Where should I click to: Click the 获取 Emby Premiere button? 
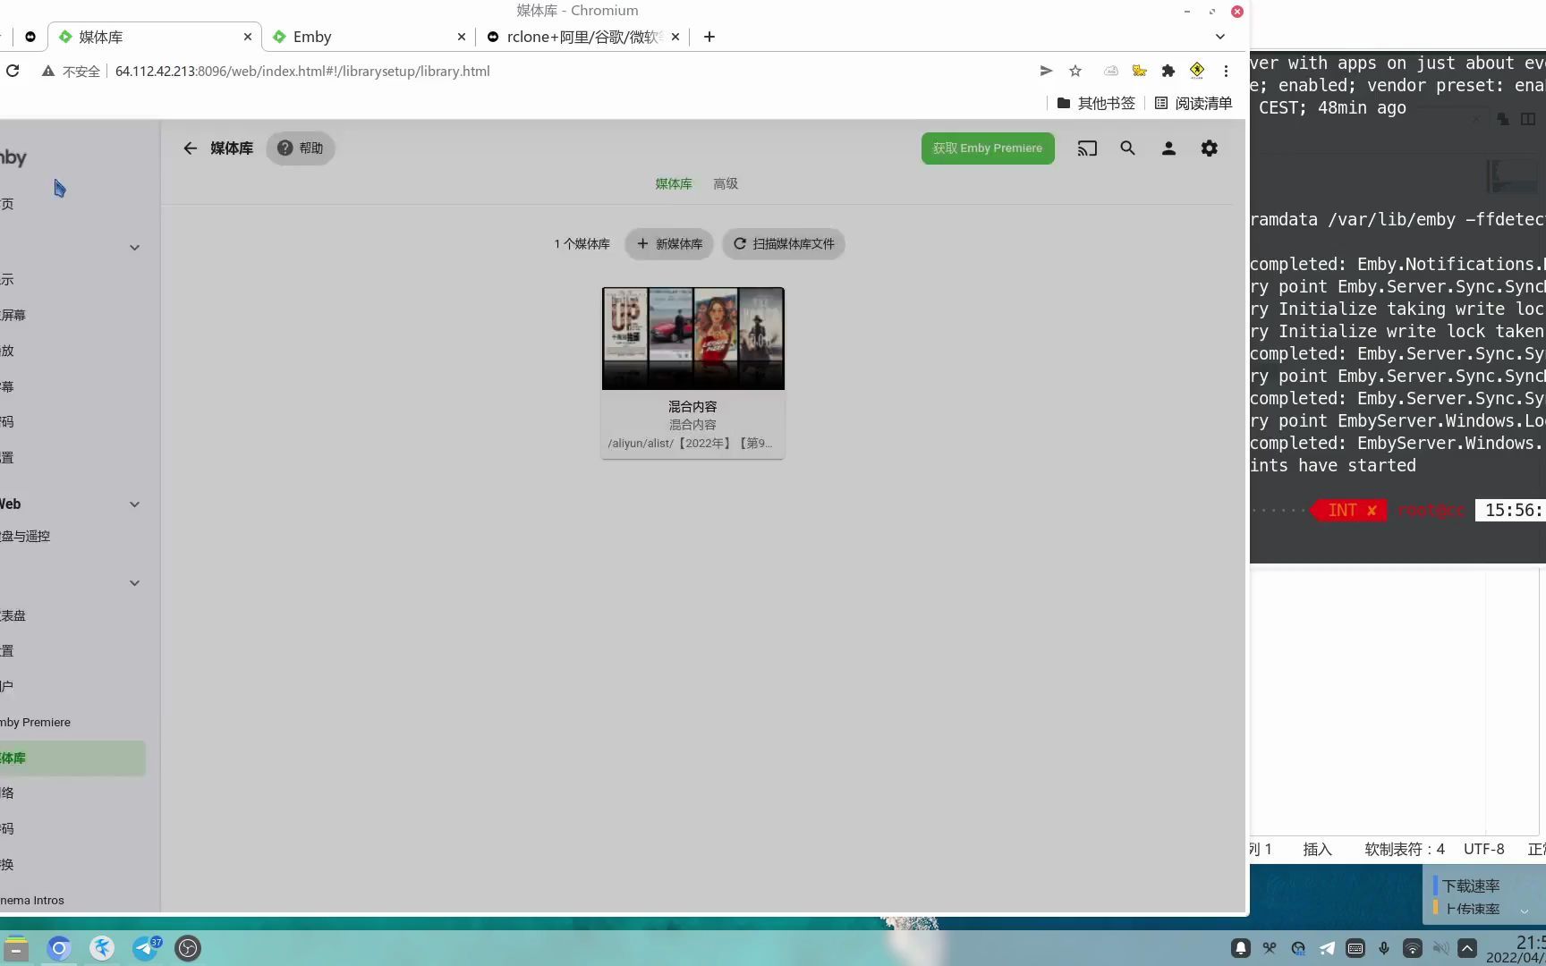988,148
